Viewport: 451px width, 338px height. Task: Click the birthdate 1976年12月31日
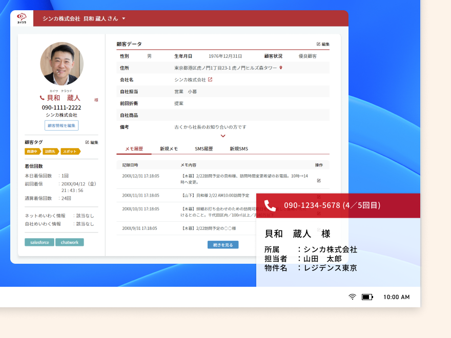[x=225, y=56]
